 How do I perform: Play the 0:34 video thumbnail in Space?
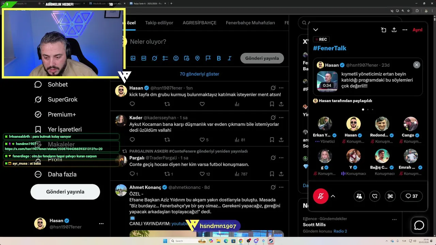pyautogui.click(x=327, y=81)
